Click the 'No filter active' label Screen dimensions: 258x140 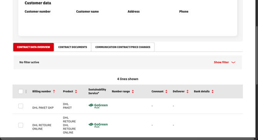click(29, 62)
